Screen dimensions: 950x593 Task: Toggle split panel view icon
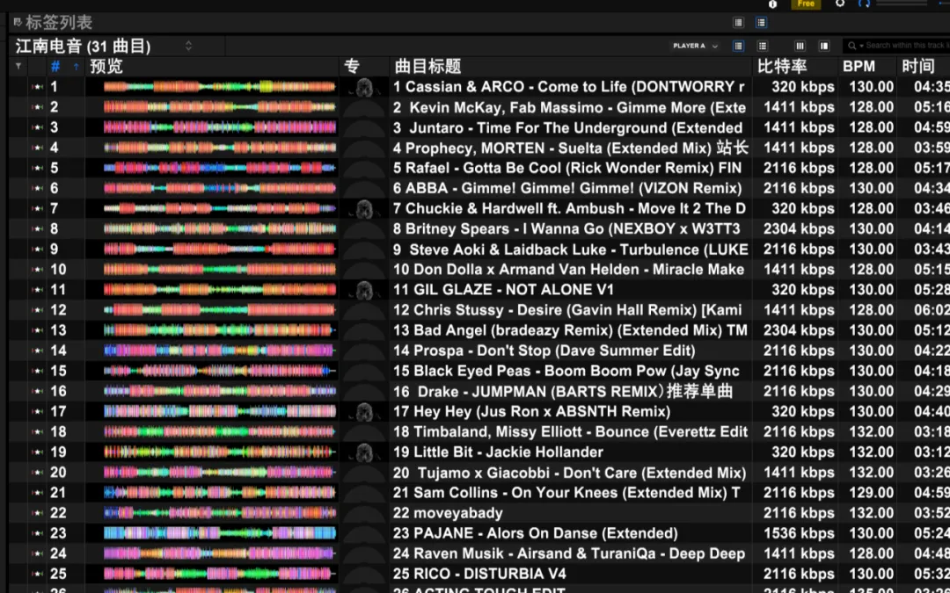click(x=824, y=46)
